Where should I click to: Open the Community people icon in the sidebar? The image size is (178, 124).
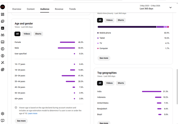click(3, 35)
